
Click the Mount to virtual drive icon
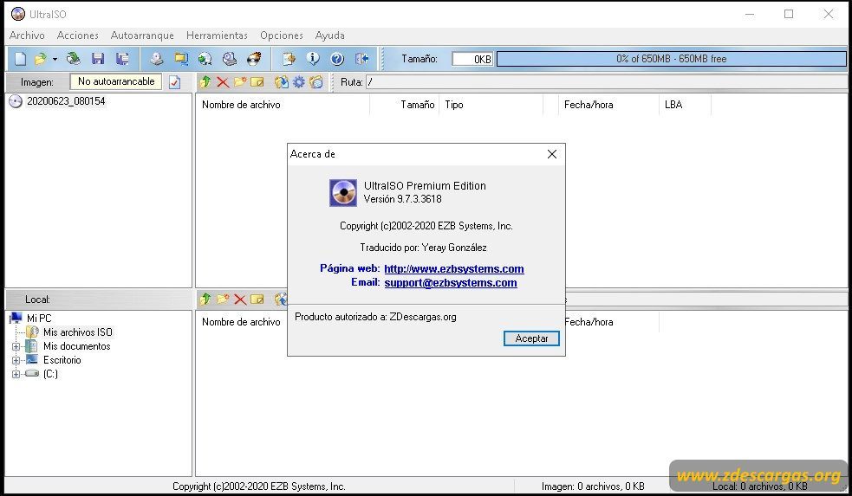coord(230,59)
